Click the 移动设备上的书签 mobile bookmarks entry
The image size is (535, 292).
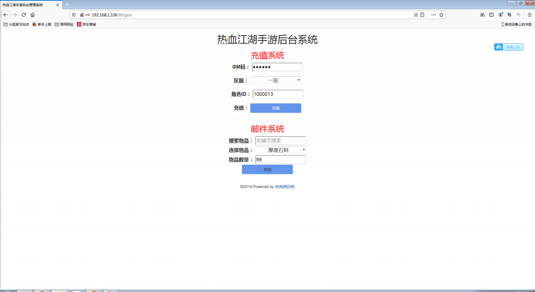517,24
